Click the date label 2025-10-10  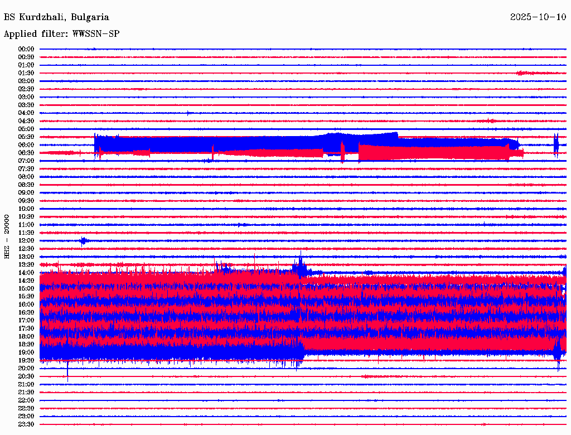pyautogui.click(x=538, y=17)
